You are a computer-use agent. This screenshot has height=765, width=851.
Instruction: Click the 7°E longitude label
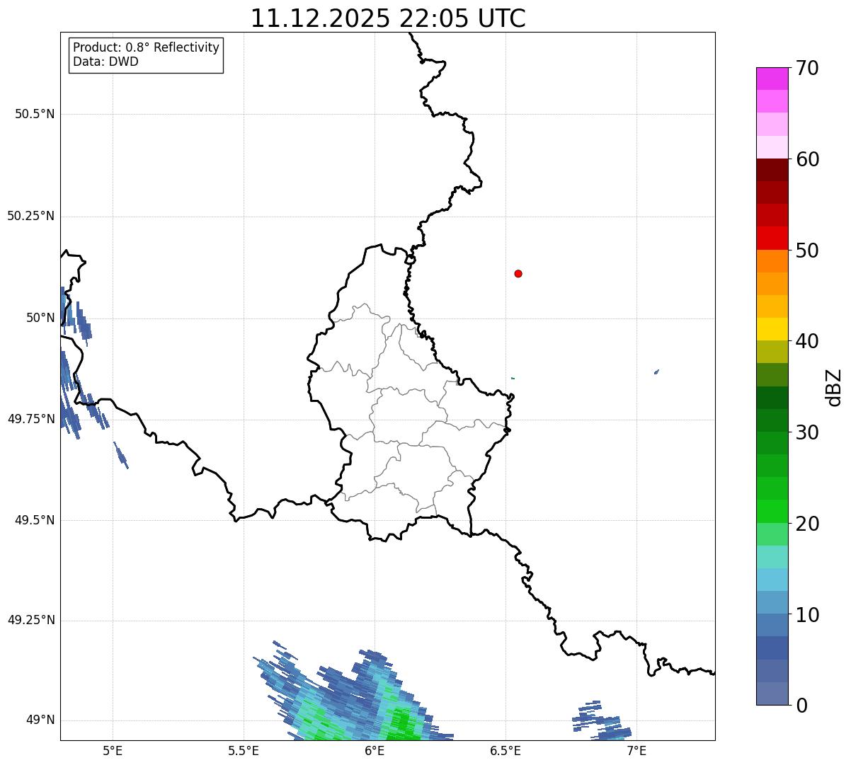coord(636,750)
